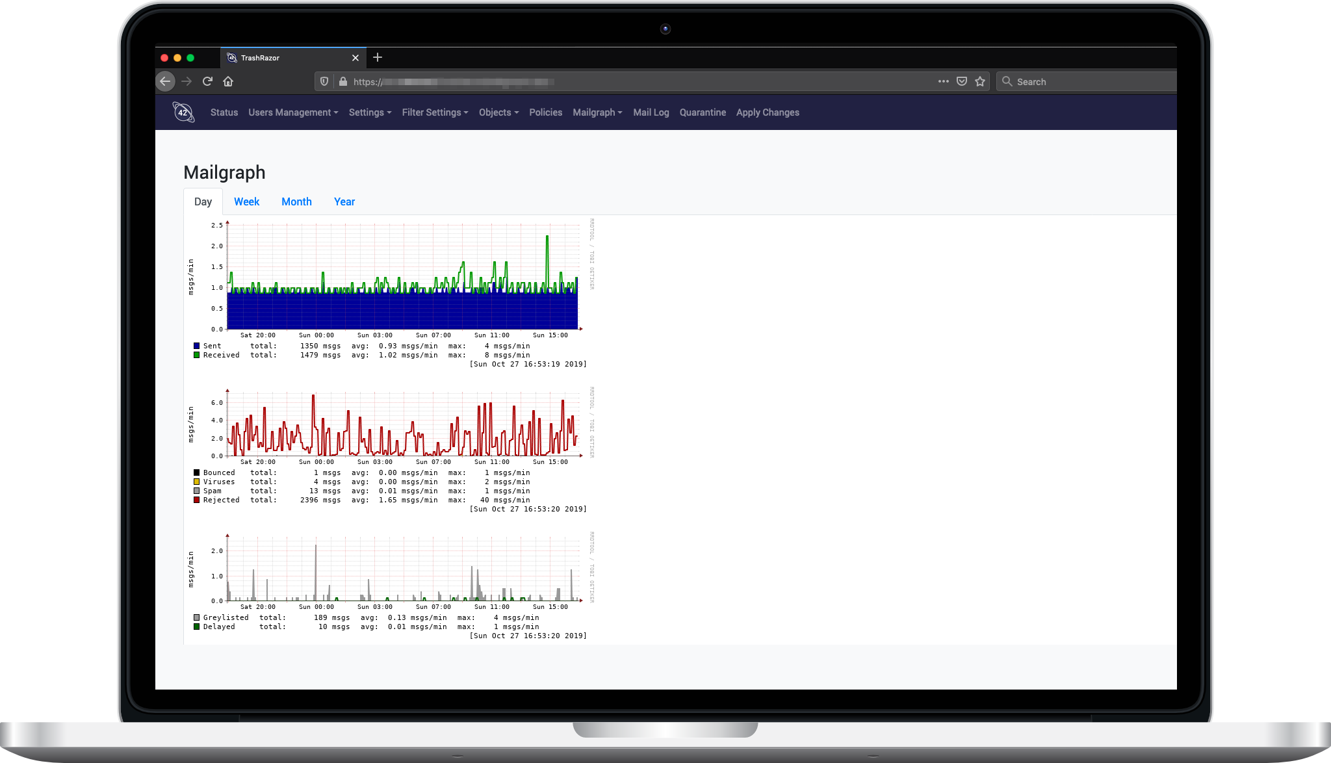Viewport: 1331px width, 763px height.
Task: Expand the Users Management dropdown
Action: (293, 112)
